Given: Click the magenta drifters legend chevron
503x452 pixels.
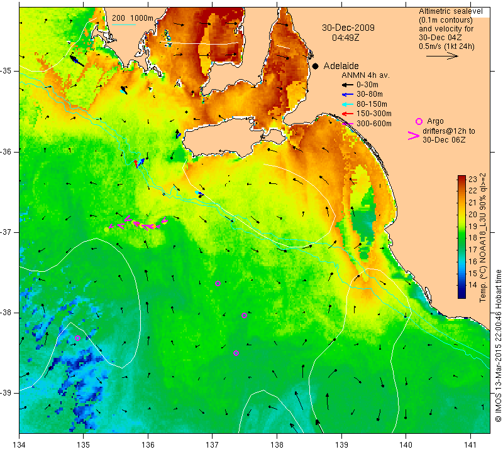Looking at the screenshot, I should (414, 136).
